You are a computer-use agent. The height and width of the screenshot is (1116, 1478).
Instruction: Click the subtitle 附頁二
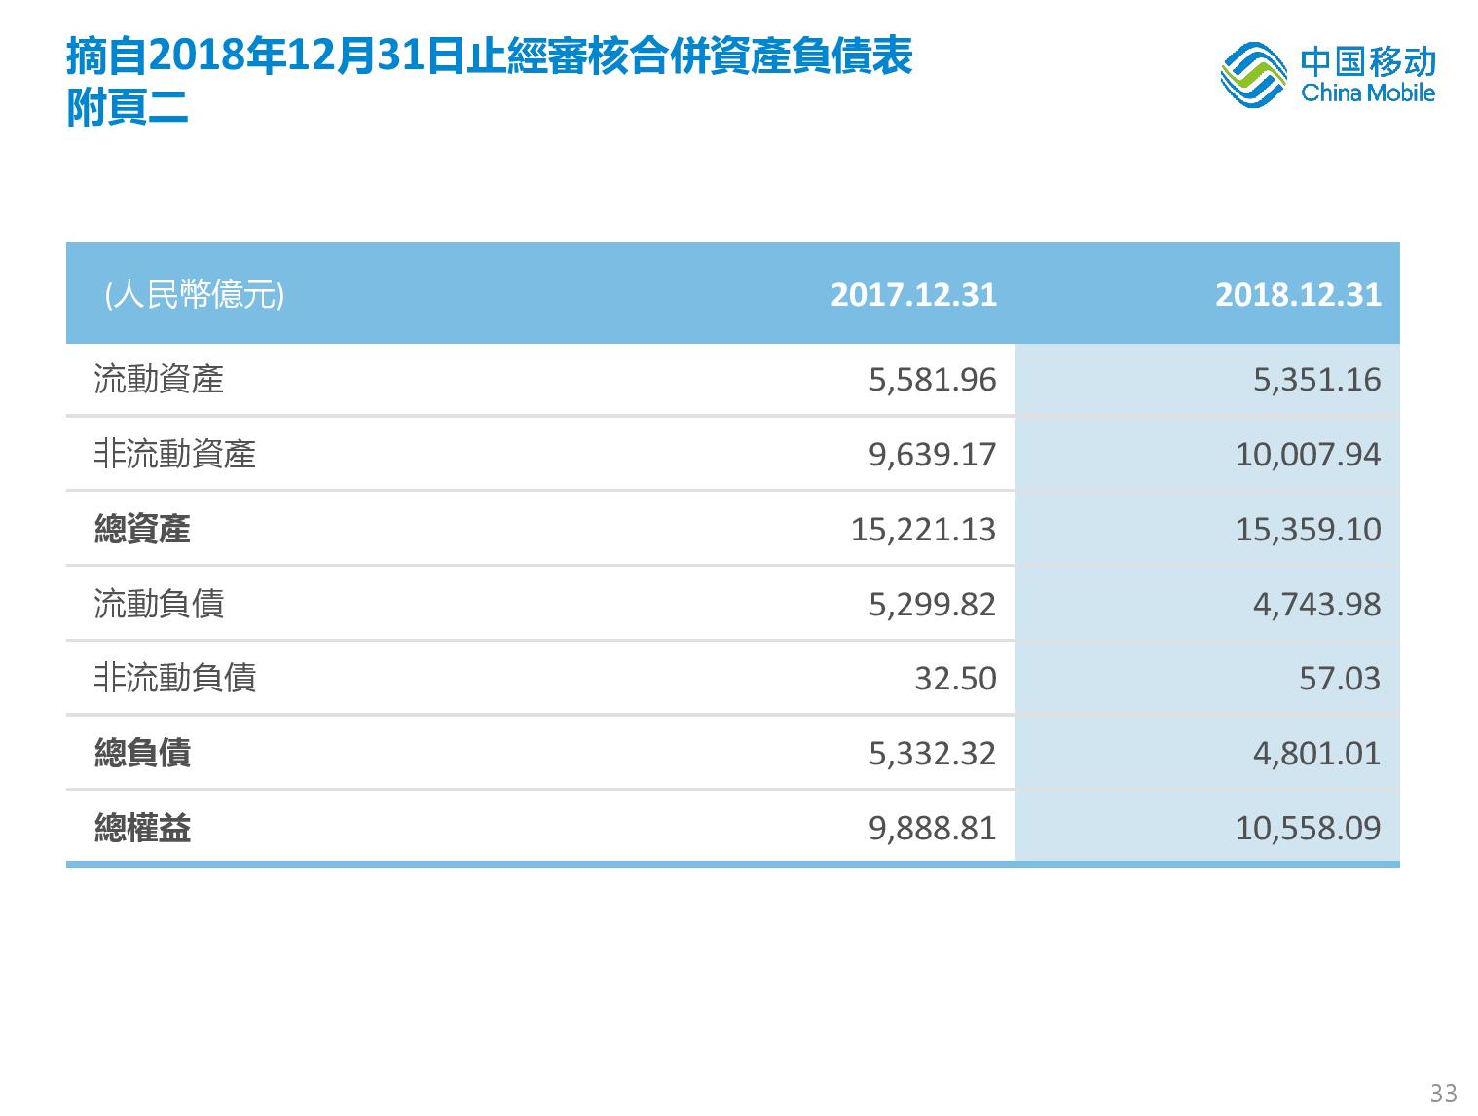pyautogui.click(x=128, y=108)
